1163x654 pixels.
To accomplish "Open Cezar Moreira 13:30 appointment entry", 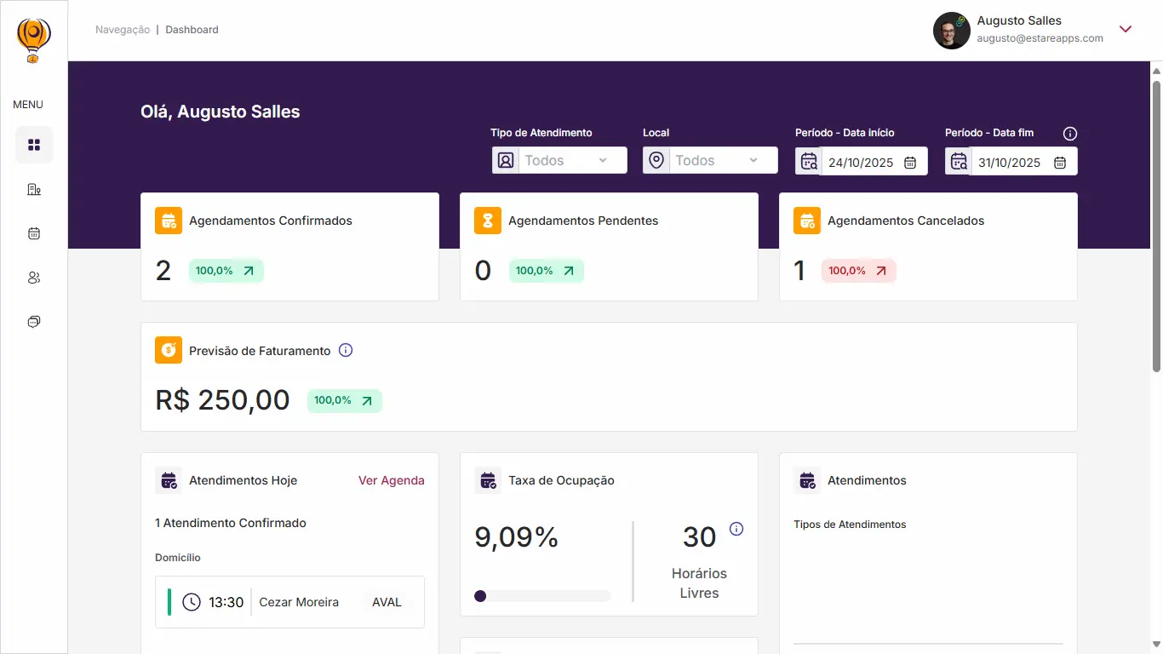I will (289, 602).
